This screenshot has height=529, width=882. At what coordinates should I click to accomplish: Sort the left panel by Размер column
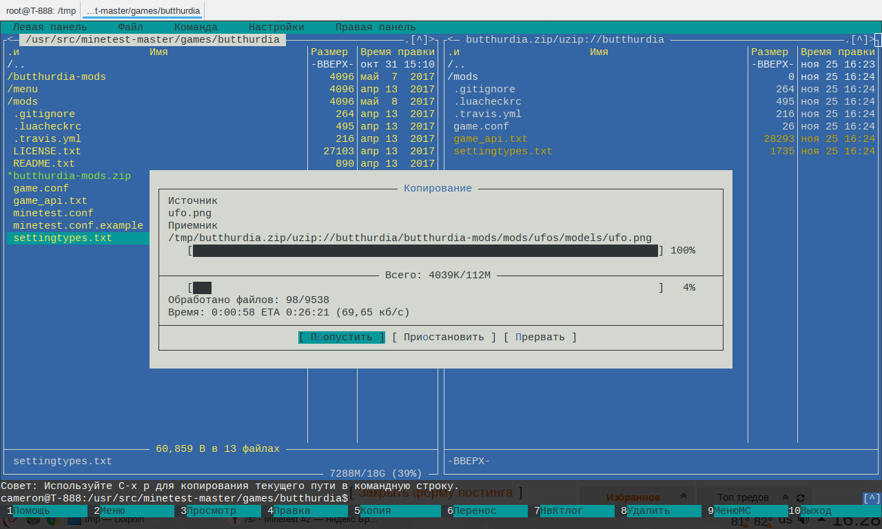click(329, 52)
